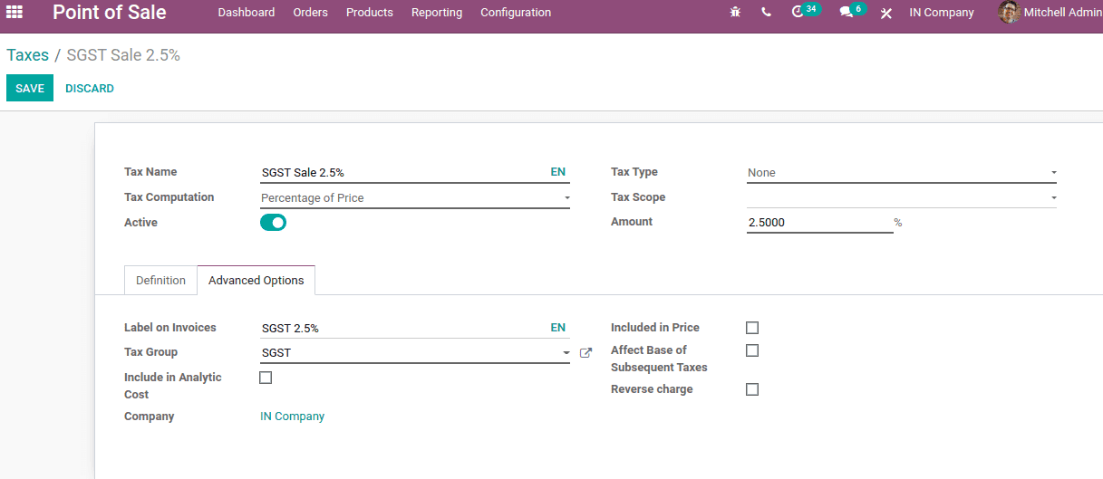Click the Included in Price label

pyautogui.click(x=655, y=328)
